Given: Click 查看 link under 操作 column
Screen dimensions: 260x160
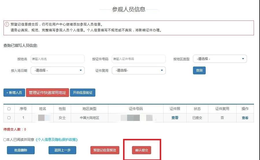Looking at the screenshot, I should (x=245, y=118).
